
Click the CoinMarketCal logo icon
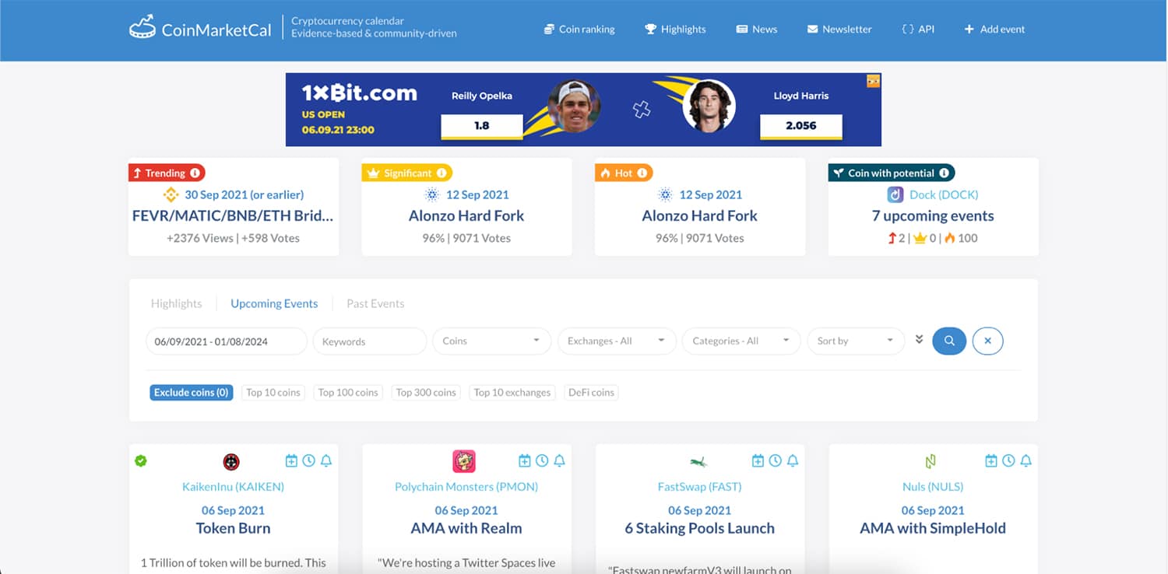pos(142,26)
